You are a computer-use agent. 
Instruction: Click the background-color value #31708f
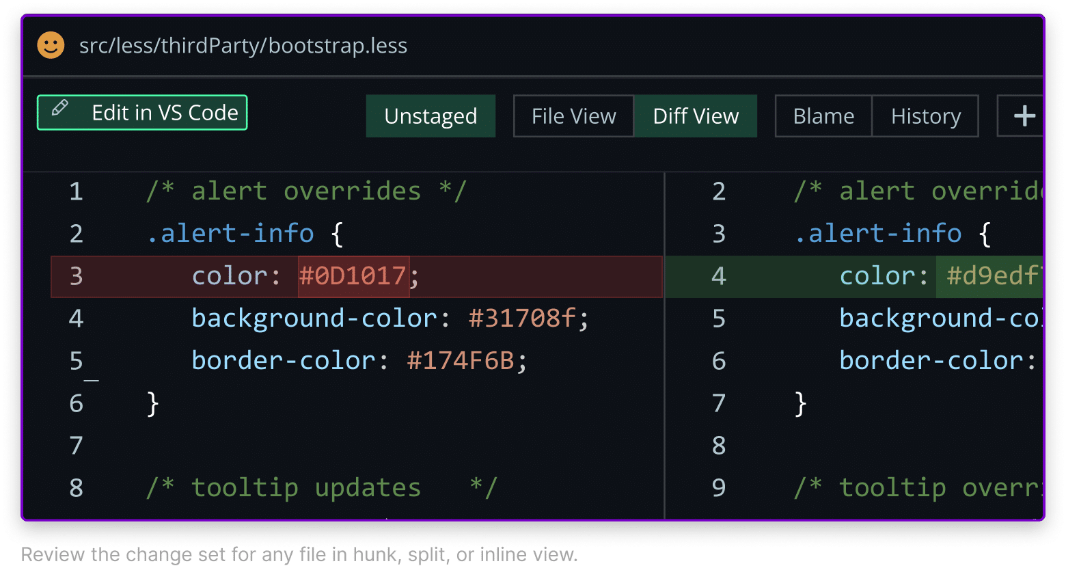523,319
